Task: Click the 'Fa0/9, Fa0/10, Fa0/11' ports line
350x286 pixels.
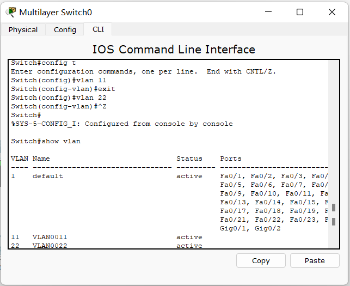Action: [274, 193]
